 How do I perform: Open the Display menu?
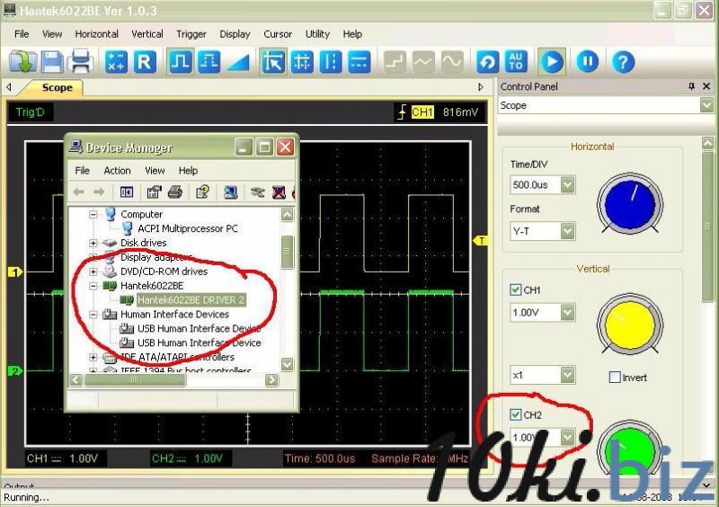235,34
